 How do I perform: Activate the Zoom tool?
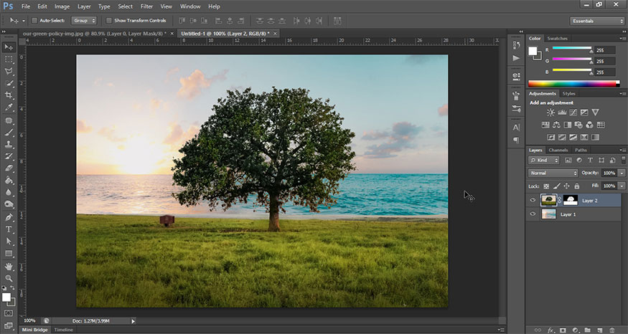tap(9, 278)
